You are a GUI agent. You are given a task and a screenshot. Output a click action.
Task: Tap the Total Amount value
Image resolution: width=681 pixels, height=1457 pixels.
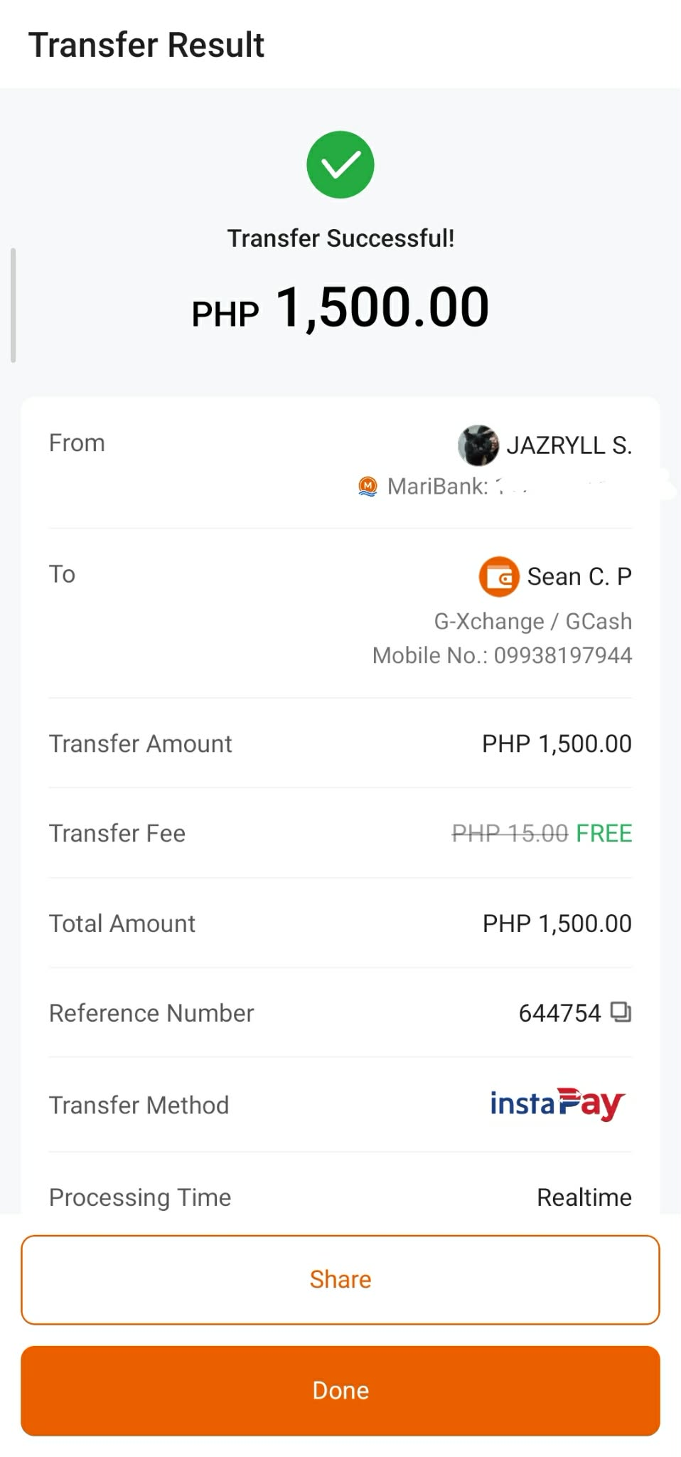point(557,923)
